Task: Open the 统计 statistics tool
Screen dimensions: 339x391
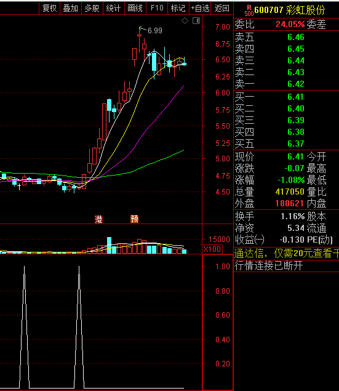Action: (113, 8)
